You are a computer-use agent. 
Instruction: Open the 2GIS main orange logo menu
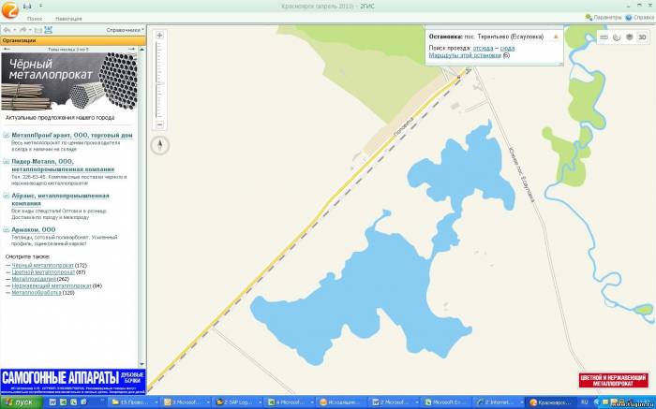tap(9, 9)
